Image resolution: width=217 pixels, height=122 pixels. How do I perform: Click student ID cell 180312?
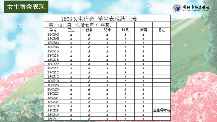[x=53, y=72]
